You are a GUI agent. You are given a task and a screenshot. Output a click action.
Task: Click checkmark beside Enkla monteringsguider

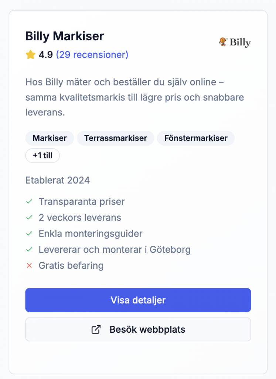pyautogui.click(x=29, y=234)
